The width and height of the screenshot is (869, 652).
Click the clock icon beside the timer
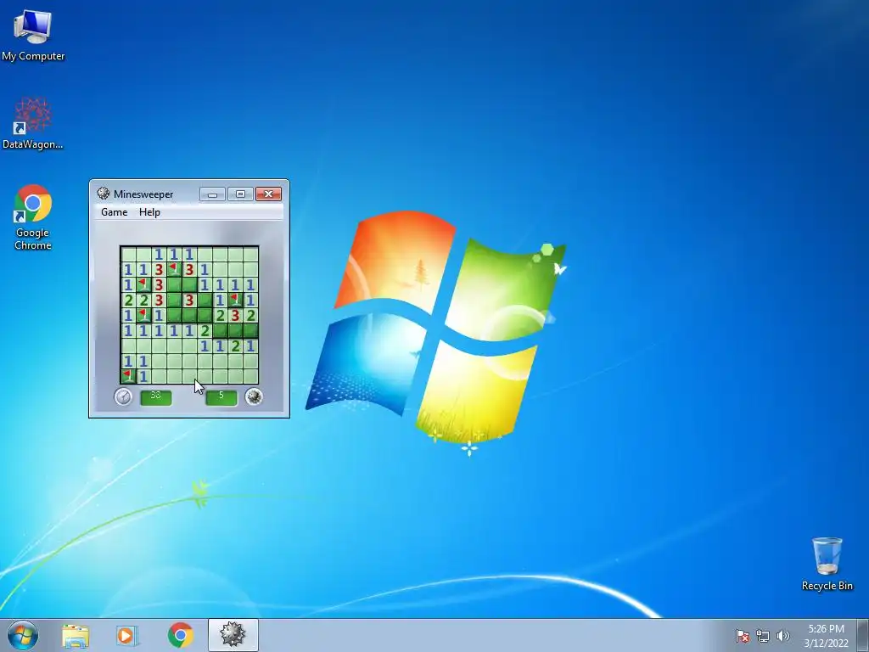tap(123, 396)
